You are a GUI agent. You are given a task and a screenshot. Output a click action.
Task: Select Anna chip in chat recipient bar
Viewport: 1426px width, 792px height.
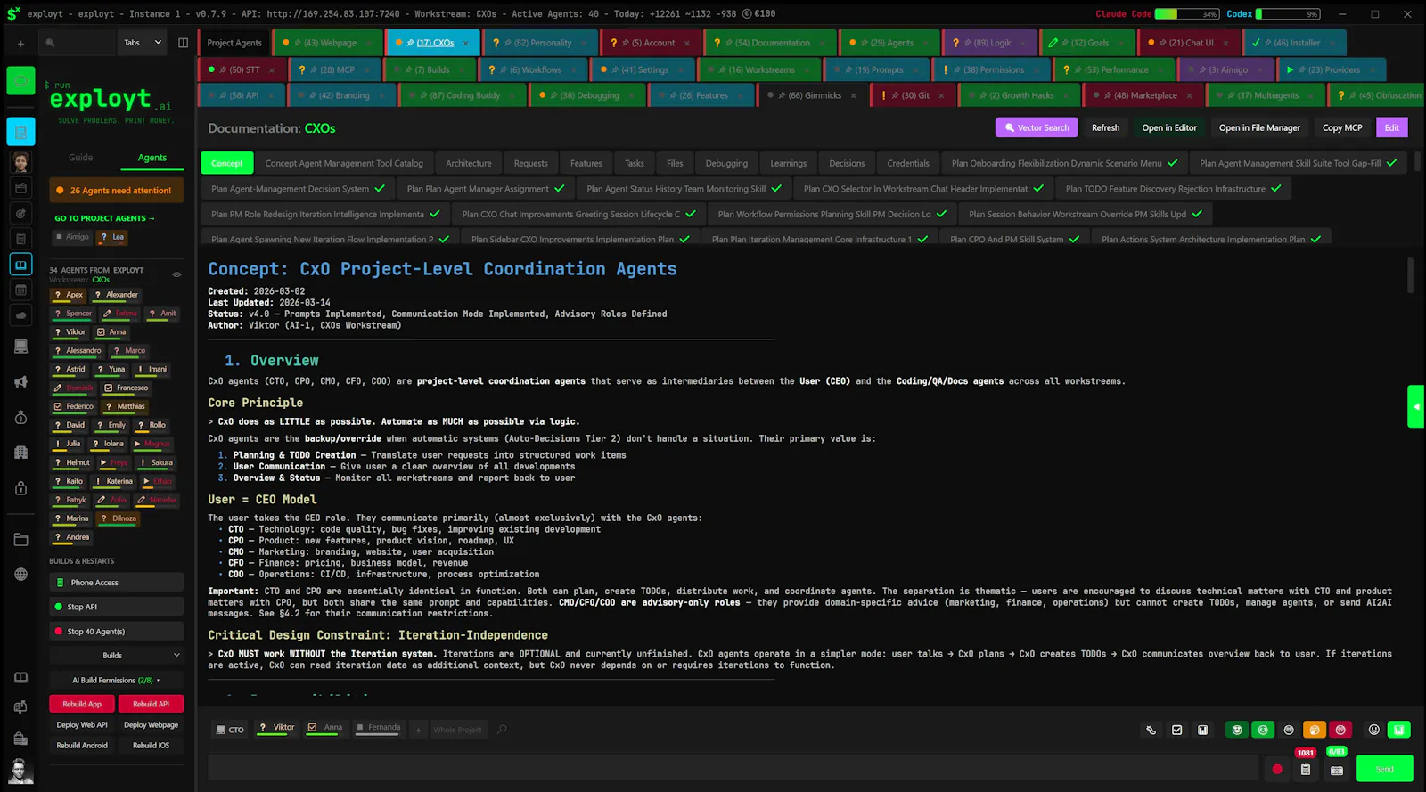(325, 728)
